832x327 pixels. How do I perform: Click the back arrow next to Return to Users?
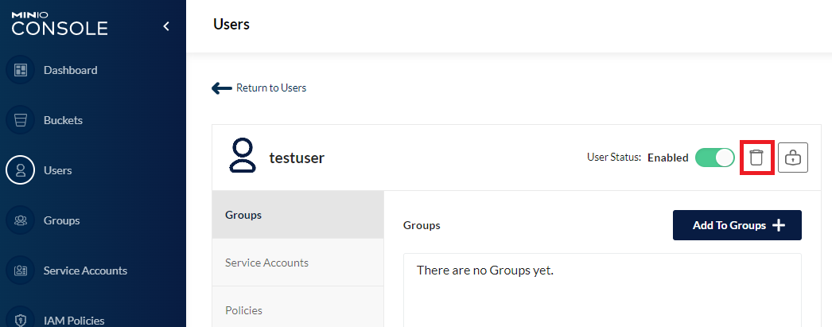[x=222, y=88]
